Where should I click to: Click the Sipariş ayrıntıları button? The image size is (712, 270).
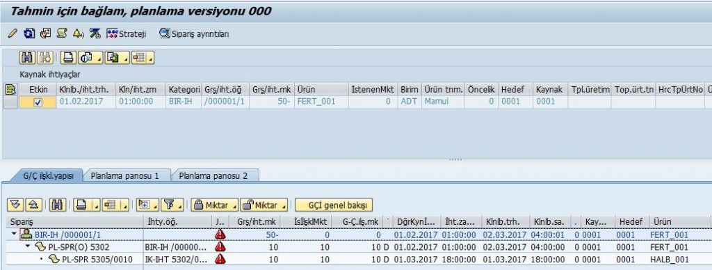click(x=194, y=33)
